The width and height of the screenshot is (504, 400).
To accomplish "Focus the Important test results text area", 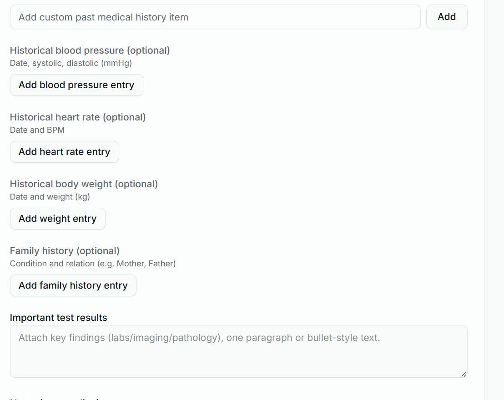I will point(238,351).
